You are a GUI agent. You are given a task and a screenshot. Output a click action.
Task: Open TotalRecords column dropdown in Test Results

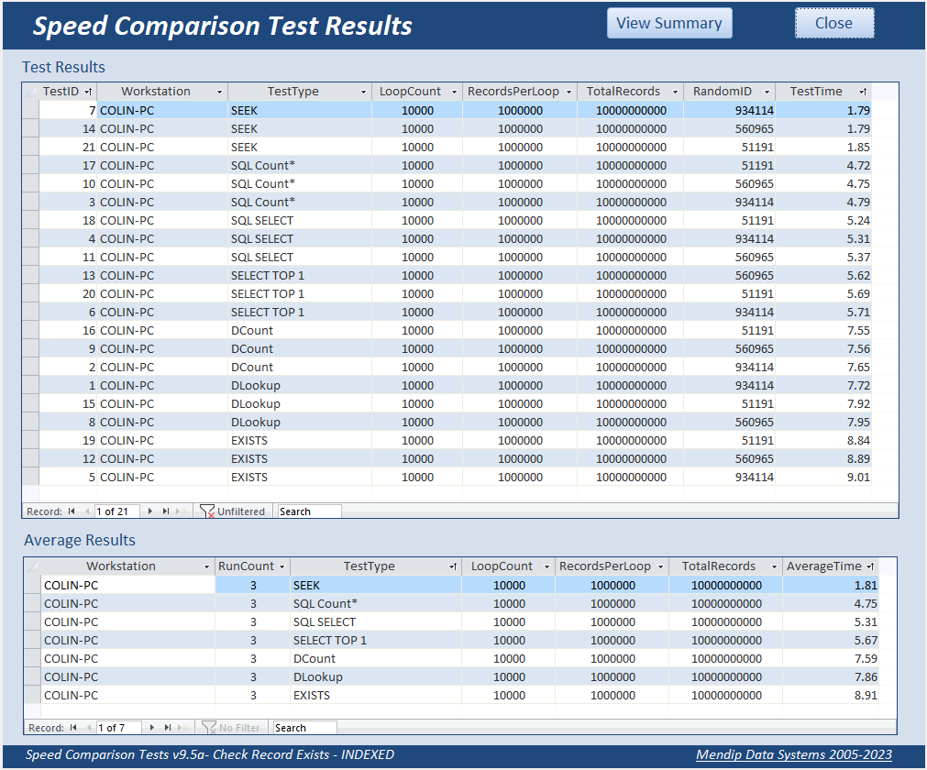click(675, 92)
